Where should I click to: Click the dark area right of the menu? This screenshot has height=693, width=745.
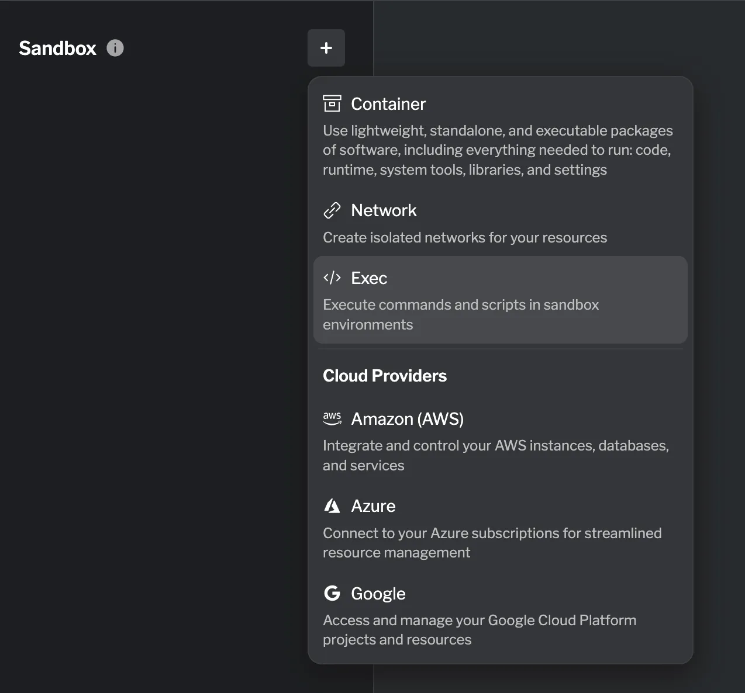(719, 351)
